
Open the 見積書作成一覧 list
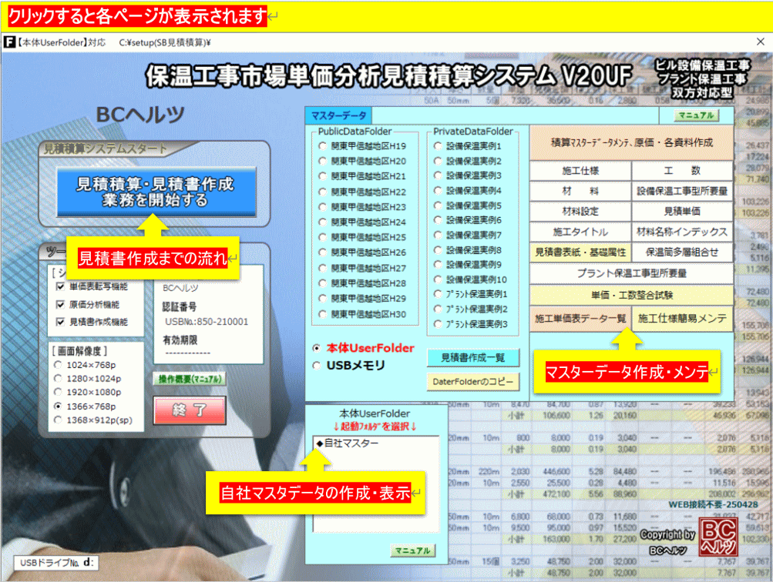click(x=472, y=358)
